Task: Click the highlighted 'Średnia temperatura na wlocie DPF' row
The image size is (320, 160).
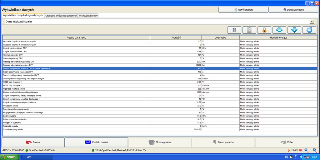Action: pyautogui.click(x=160, y=68)
